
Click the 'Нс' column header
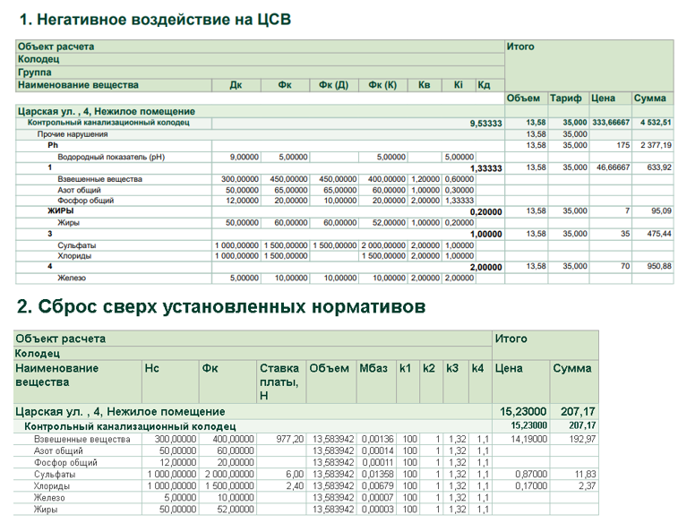[x=152, y=368]
